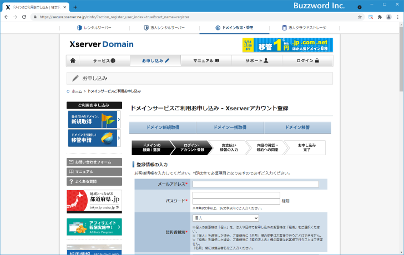Open a new browser tab with plus
The image size is (404, 255).
click(x=75, y=7)
